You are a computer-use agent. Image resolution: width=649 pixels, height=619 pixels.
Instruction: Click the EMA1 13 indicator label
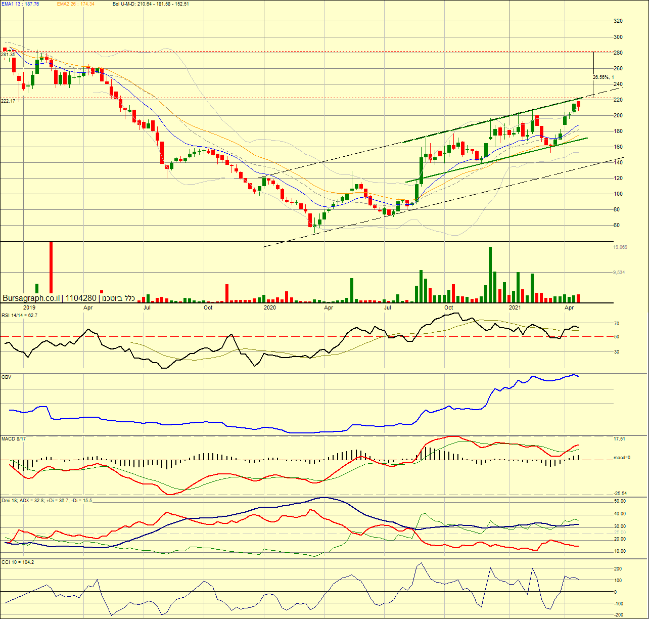tap(20, 4)
